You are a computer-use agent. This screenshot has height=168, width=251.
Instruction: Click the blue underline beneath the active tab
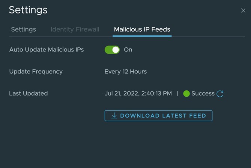pos(142,36)
